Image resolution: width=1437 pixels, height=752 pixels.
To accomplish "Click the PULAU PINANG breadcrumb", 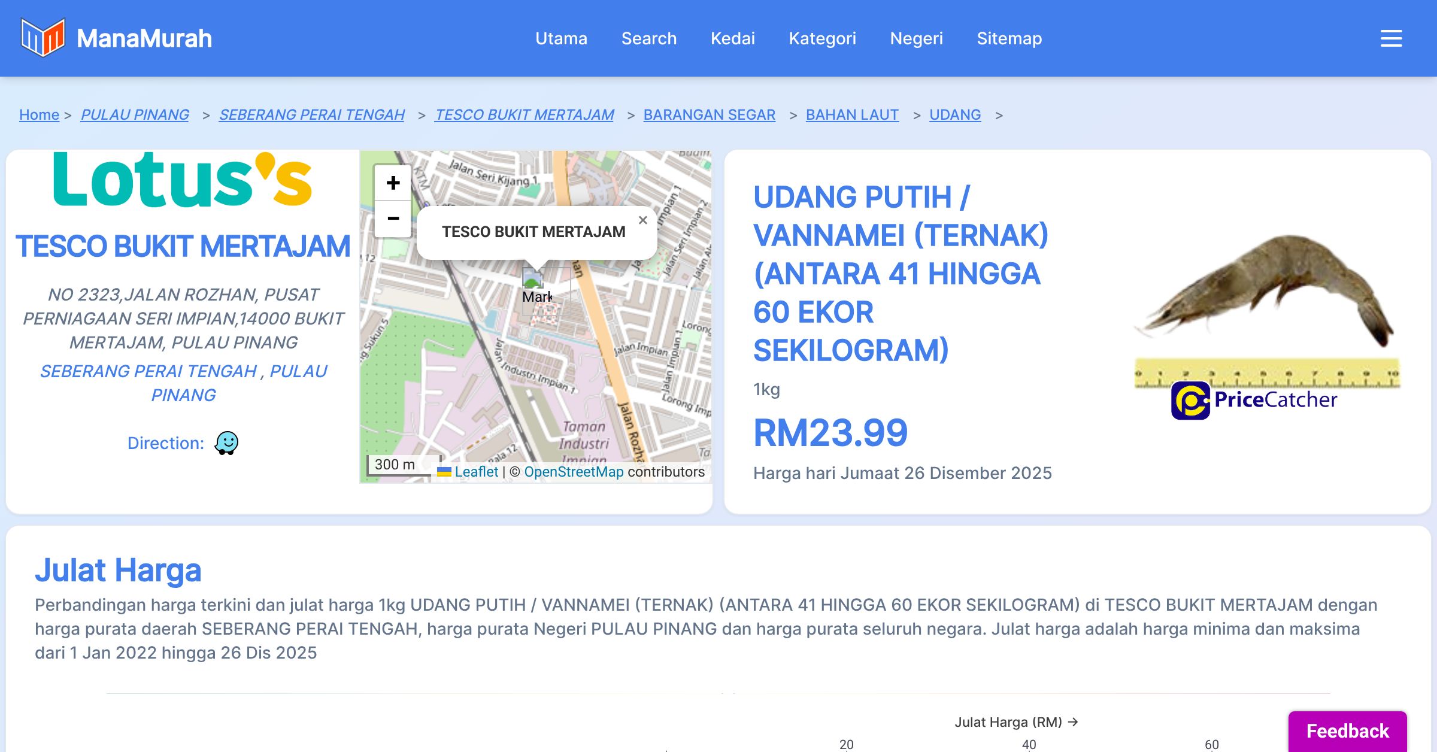I will coord(135,114).
